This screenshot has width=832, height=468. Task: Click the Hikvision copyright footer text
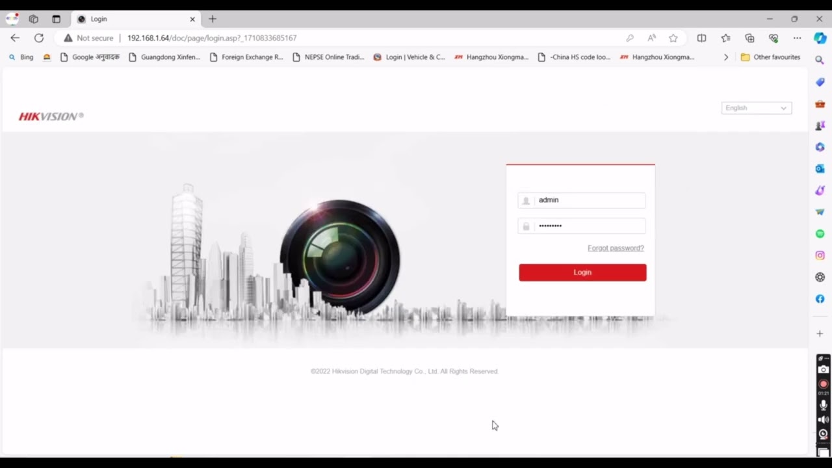(404, 371)
